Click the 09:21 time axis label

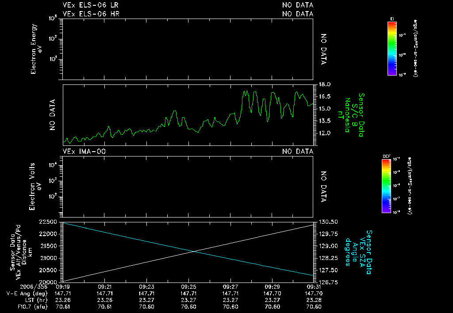pyautogui.click(x=104, y=287)
